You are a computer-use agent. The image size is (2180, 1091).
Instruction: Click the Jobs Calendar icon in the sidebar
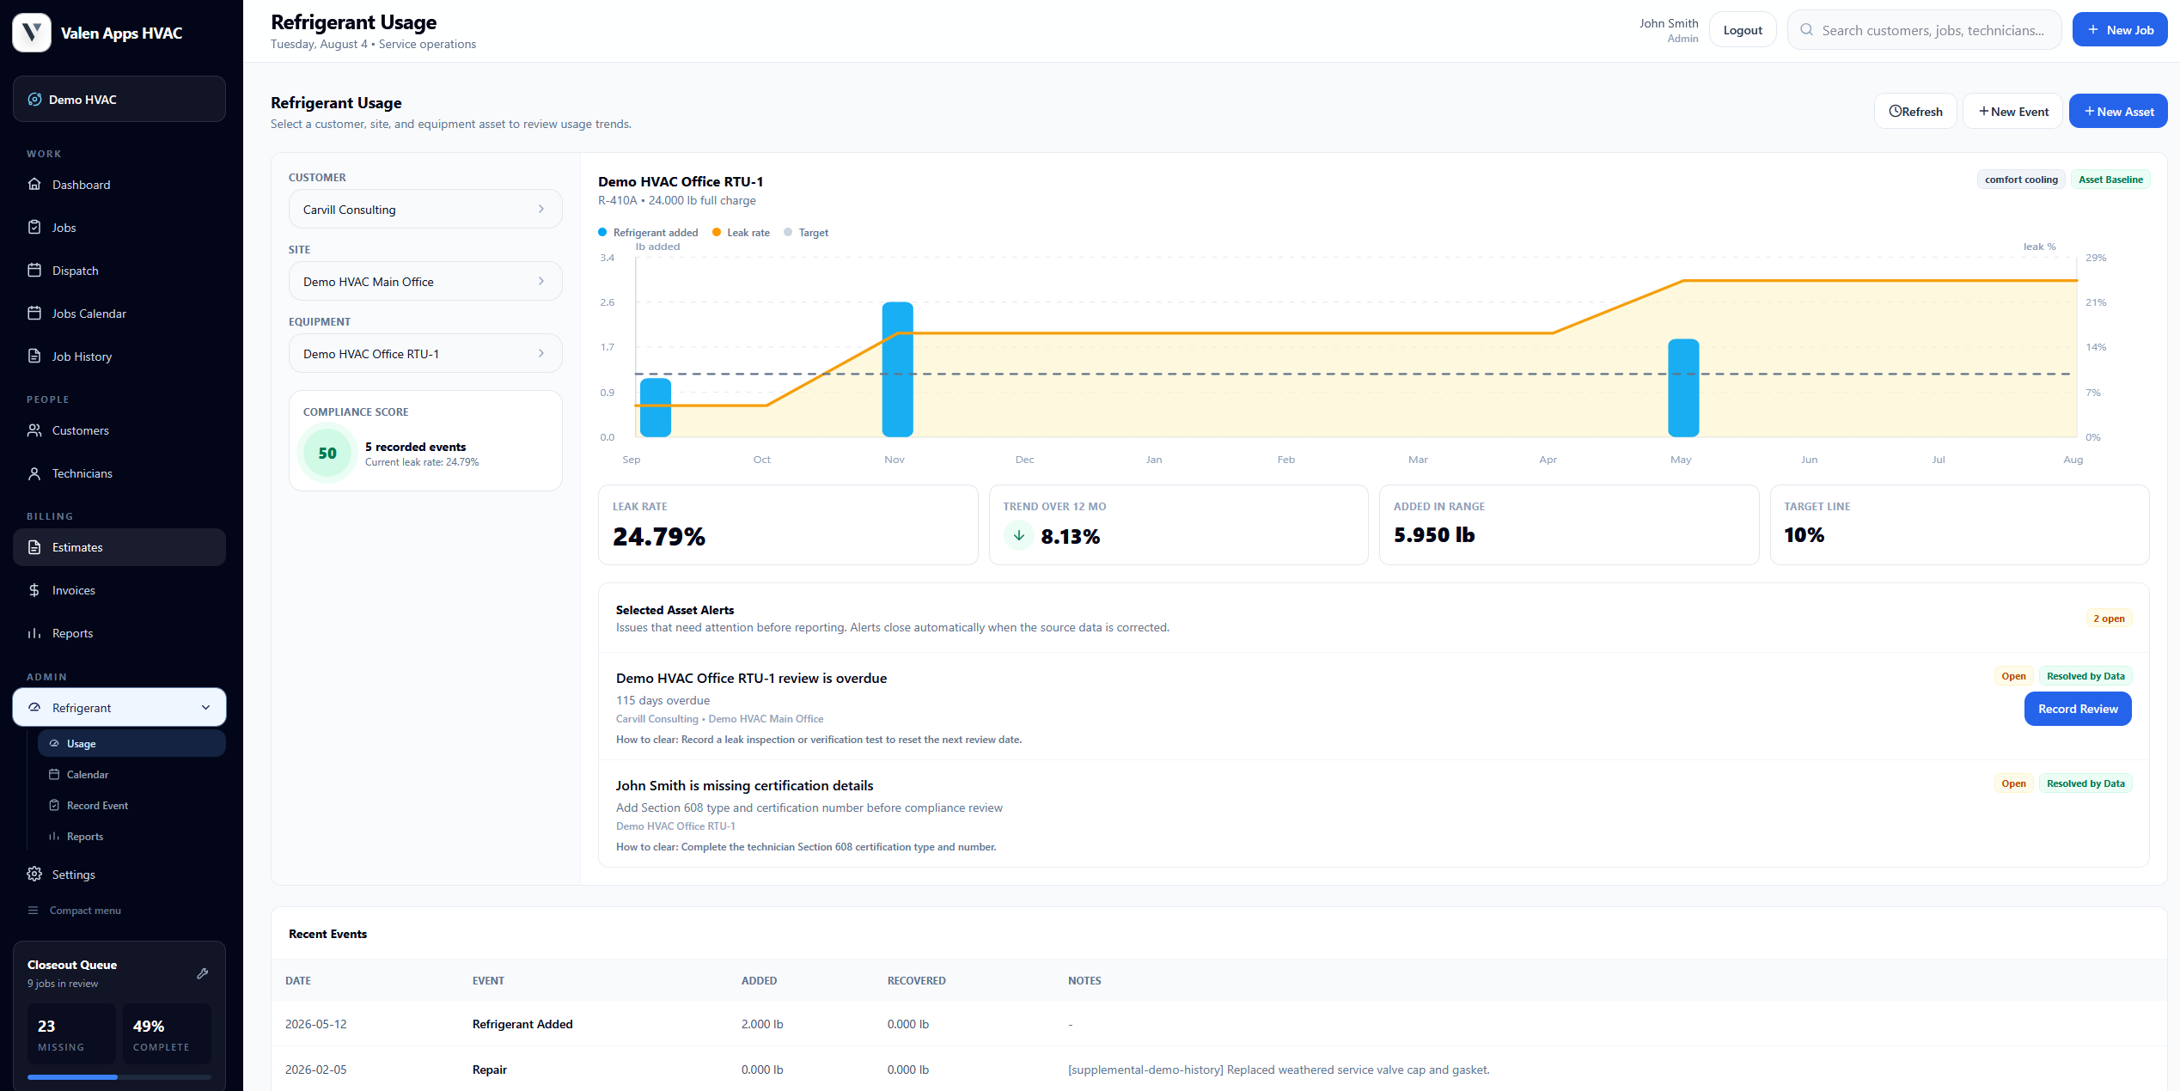(34, 313)
